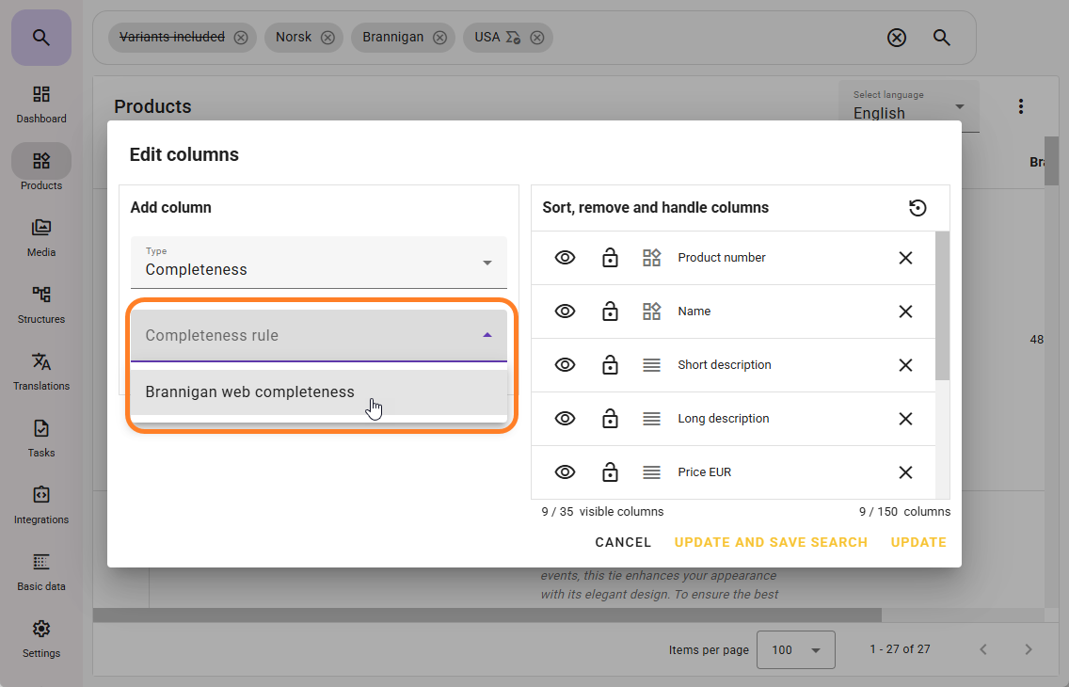Select Brannigan web completeness option
Screen dimensions: 1069x687
pyautogui.click(x=250, y=392)
